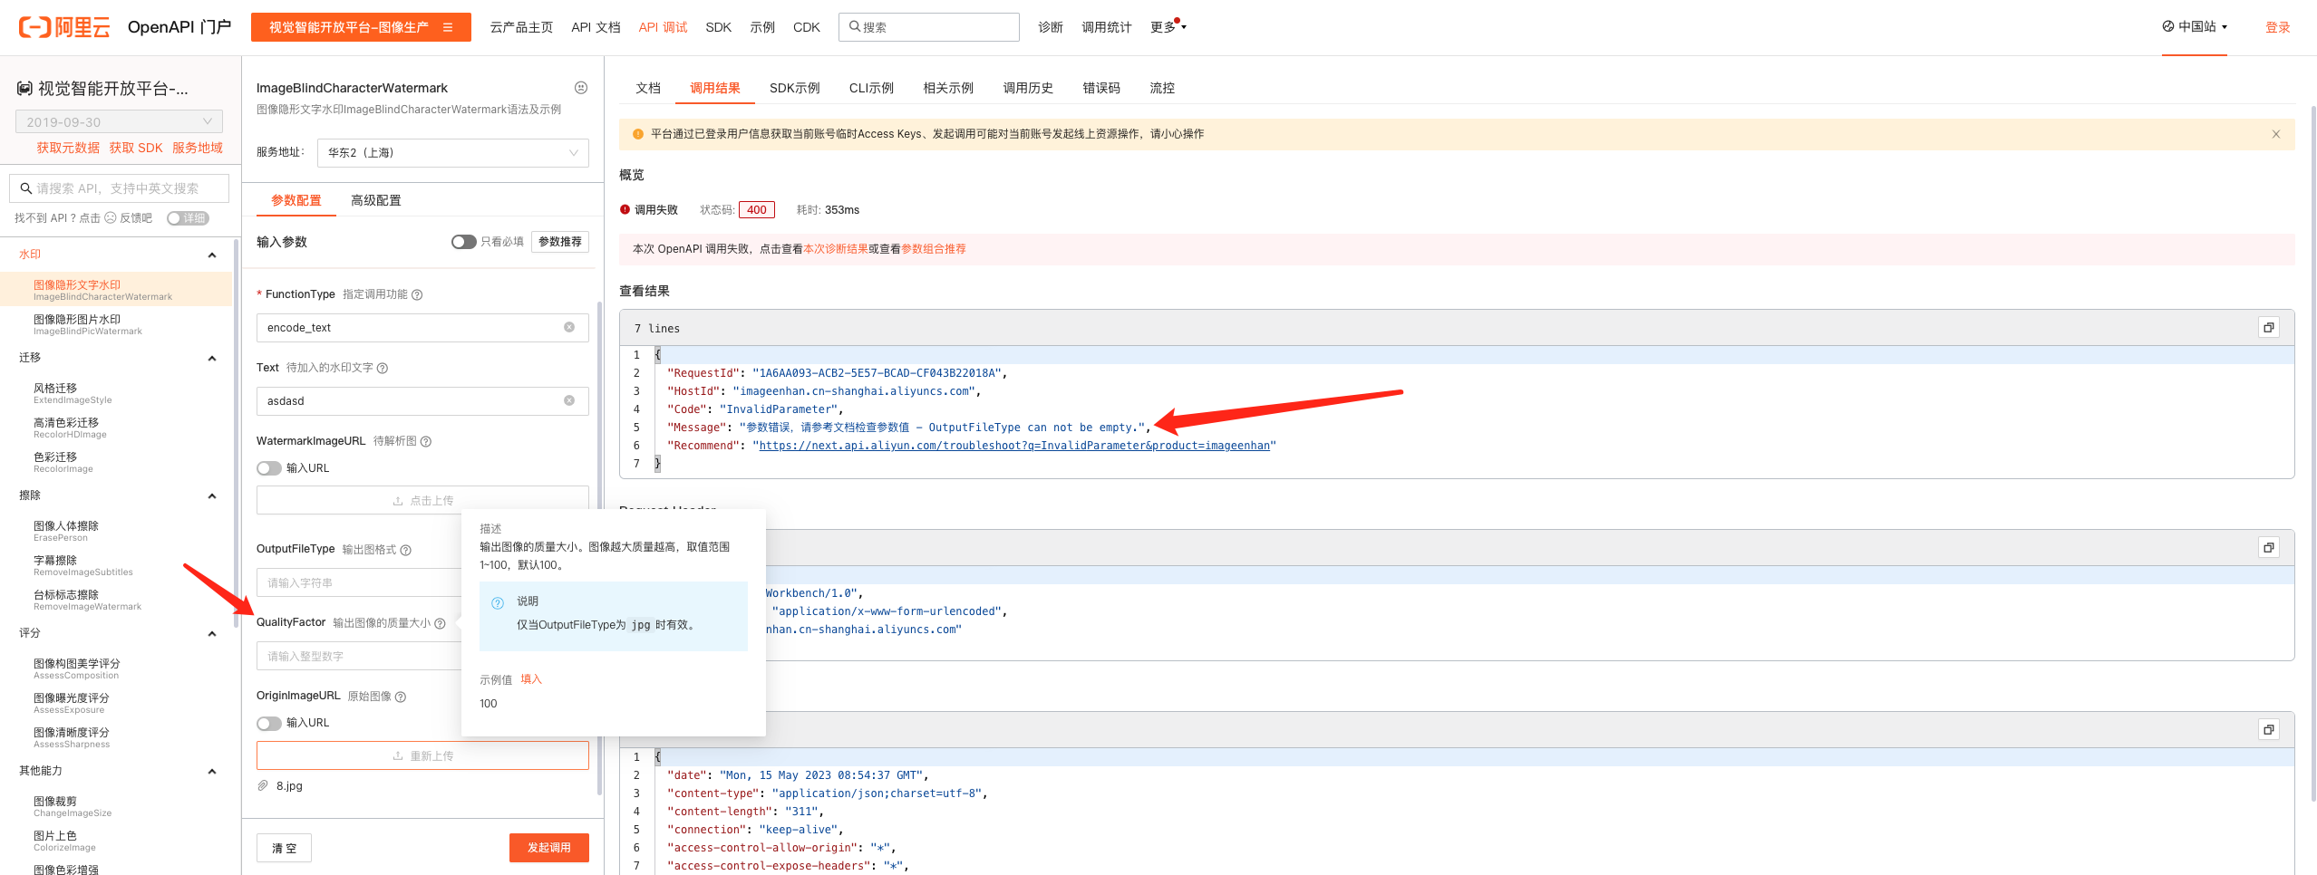Copy the response header code block
This screenshot has width=2317, height=875.
pos(2269,730)
